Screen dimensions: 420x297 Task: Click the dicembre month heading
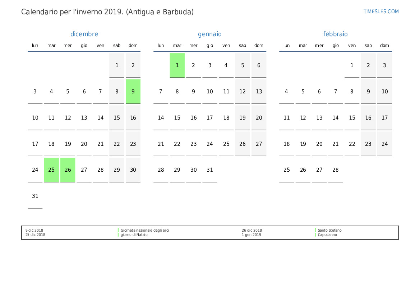pos(84,34)
